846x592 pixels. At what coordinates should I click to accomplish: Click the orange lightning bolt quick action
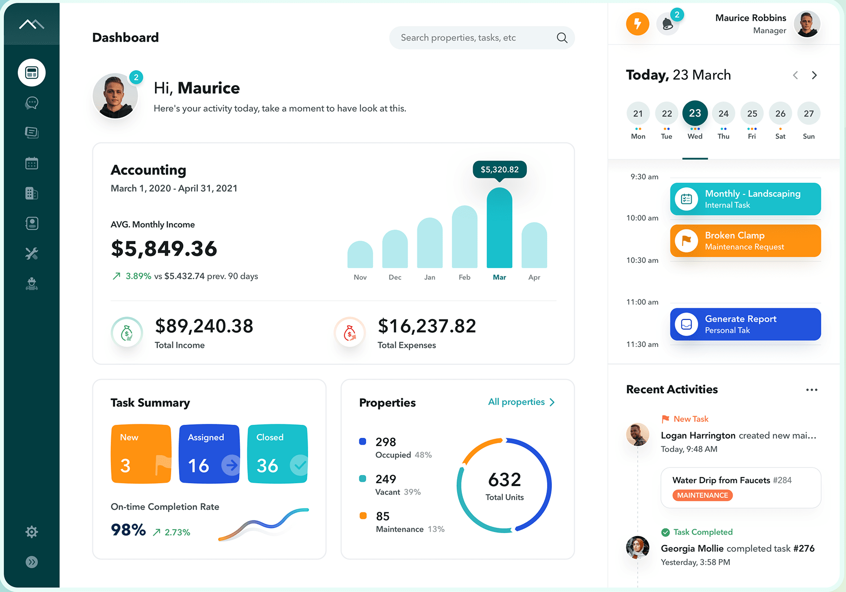tap(638, 24)
